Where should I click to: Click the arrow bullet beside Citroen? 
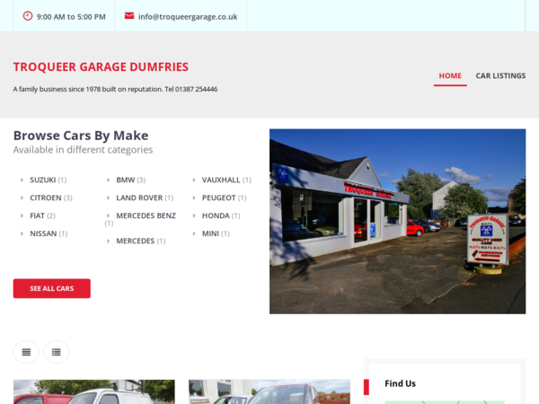22,198
